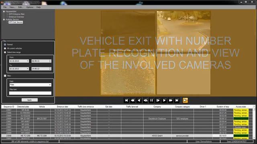Select highlighted row with plate ME TC1299

click(125, 136)
